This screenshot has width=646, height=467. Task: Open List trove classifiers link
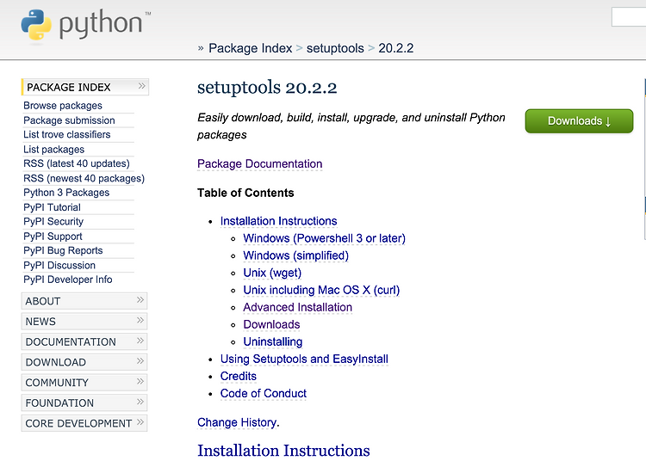pyautogui.click(x=66, y=134)
